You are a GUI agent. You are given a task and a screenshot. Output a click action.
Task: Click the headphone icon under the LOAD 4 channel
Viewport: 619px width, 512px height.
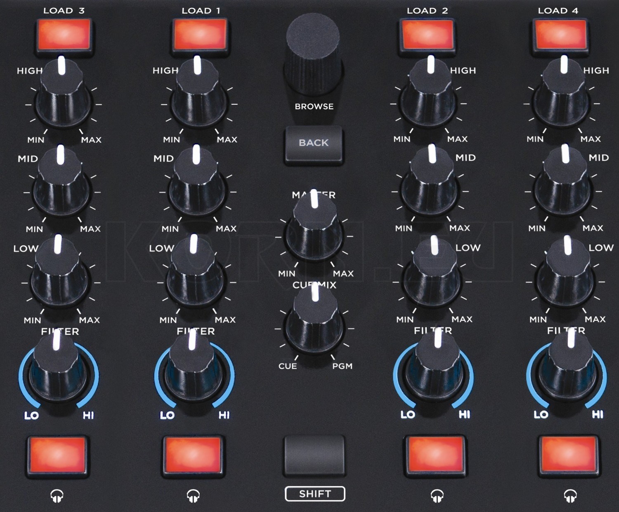pyautogui.click(x=570, y=496)
